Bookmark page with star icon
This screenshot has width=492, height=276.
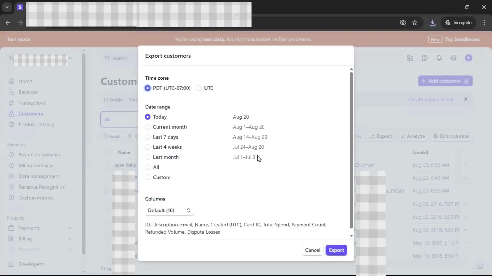point(415,23)
